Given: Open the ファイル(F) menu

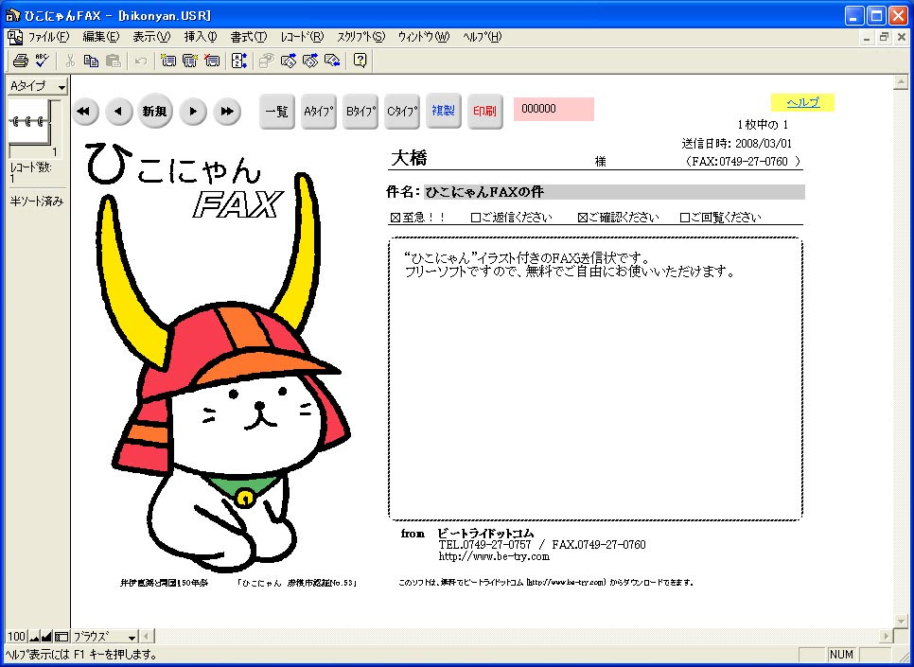Looking at the screenshot, I should pos(49,37).
